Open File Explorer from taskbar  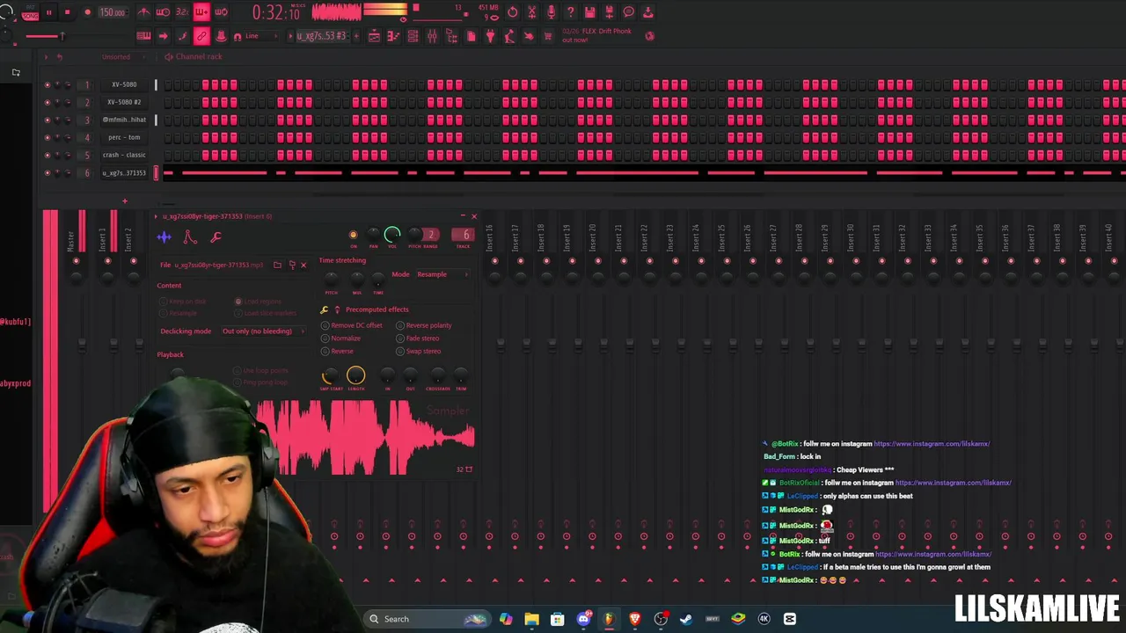[x=531, y=619]
